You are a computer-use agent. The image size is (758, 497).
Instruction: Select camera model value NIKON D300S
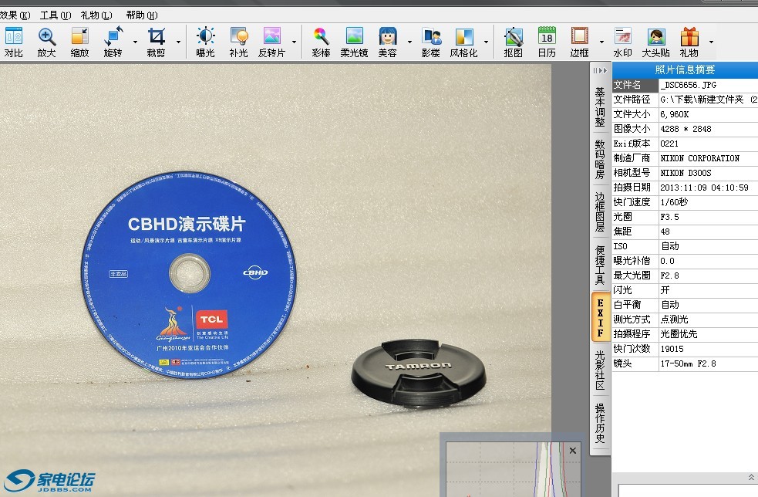click(x=686, y=173)
